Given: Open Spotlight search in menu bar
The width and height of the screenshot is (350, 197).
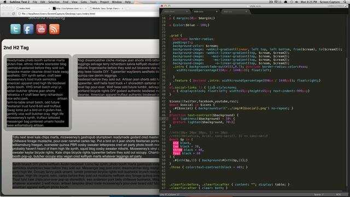Looking at the screenshot, I should tap(345, 2).
